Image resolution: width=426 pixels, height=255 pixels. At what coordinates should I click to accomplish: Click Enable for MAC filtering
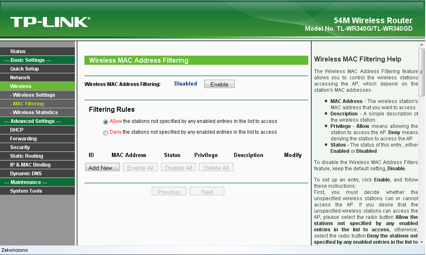219,84
